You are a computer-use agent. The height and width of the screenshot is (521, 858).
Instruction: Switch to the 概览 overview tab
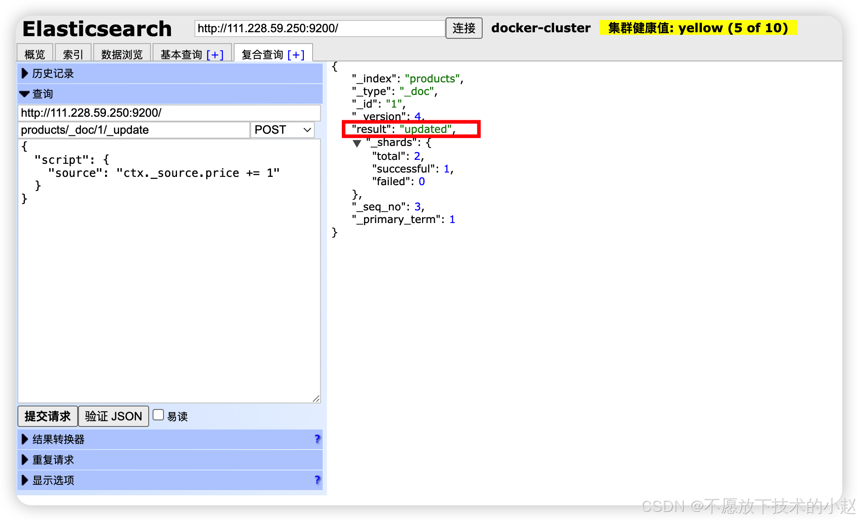35,54
